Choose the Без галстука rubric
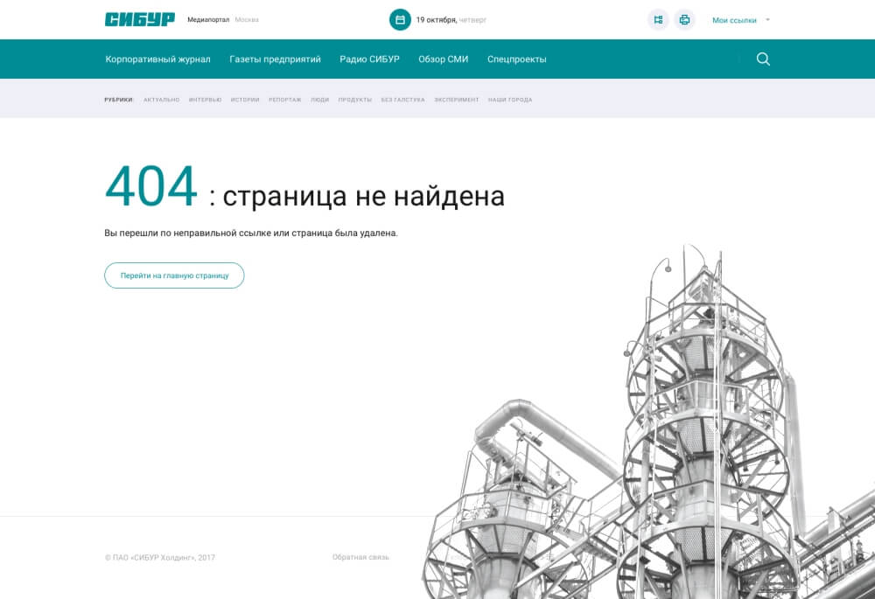The width and height of the screenshot is (875, 599). point(402,100)
